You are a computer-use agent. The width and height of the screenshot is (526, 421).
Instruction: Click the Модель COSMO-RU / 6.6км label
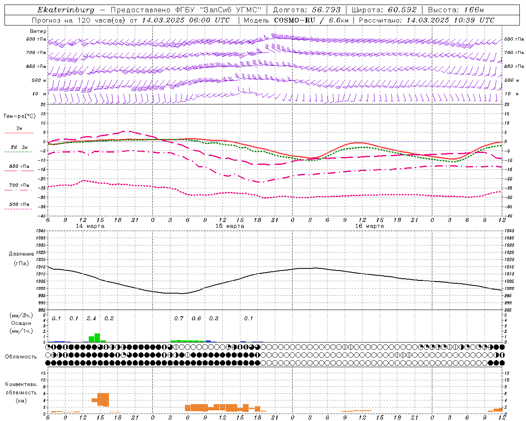(x=296, y=20)
